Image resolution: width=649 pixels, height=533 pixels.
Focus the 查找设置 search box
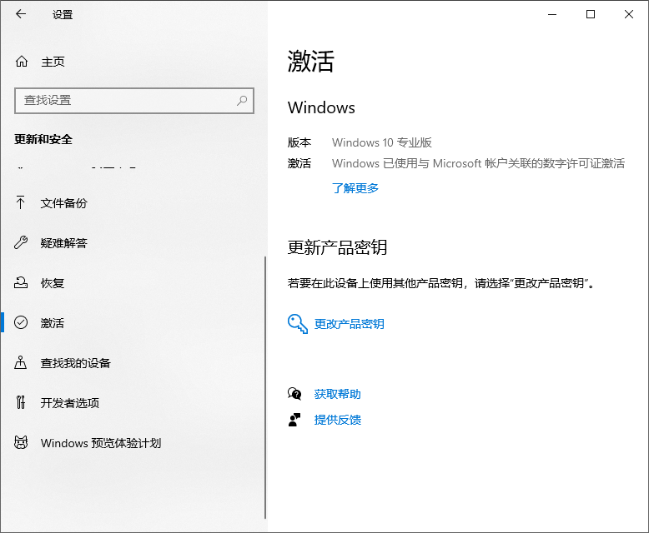[134, 101]
